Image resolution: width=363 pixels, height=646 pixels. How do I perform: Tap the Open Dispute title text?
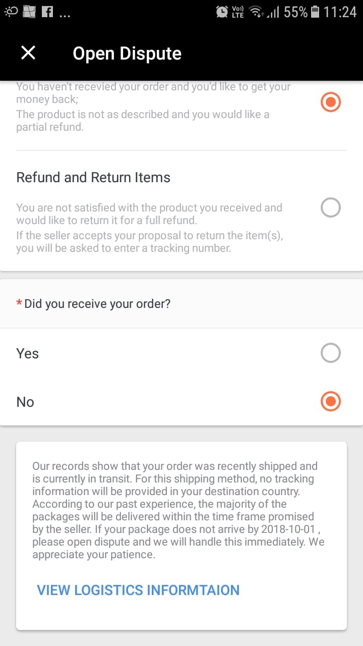click(x=127, y=53)
